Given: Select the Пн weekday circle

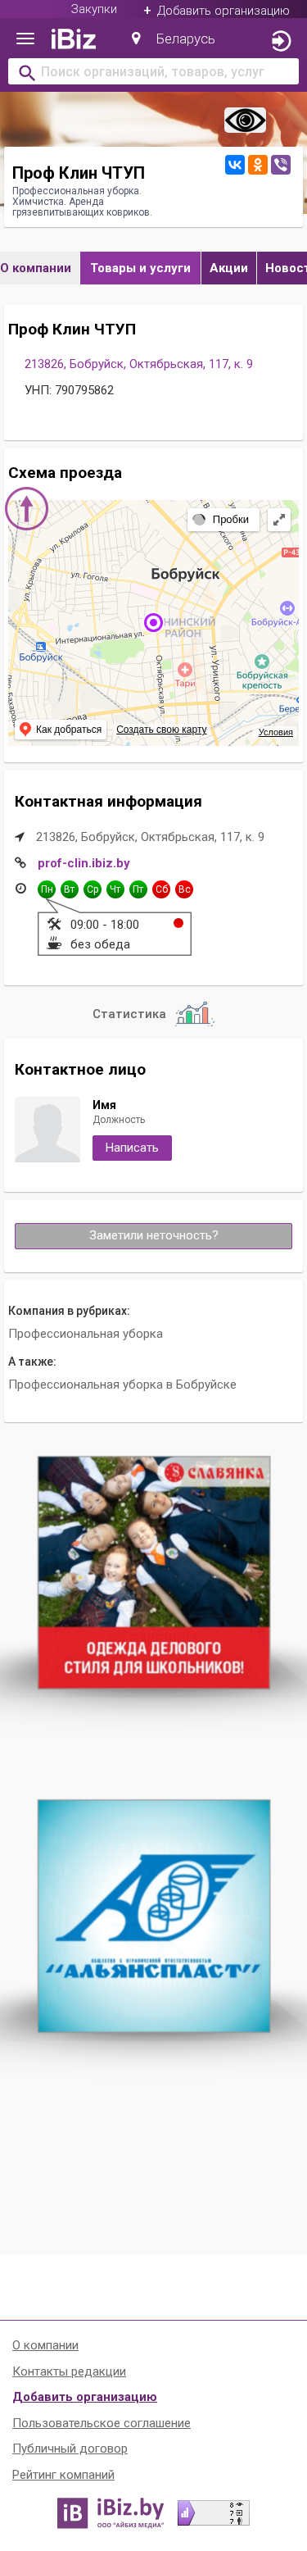Looking at the screenshot, I should [x=47, y=889].
